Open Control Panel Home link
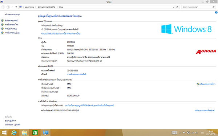The height and width of the screenshot is (136, 218). (12, 15)
